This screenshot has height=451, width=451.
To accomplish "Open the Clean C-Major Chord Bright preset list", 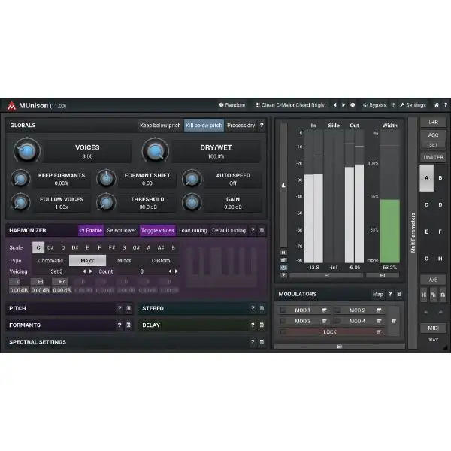I will coord(290,105).
